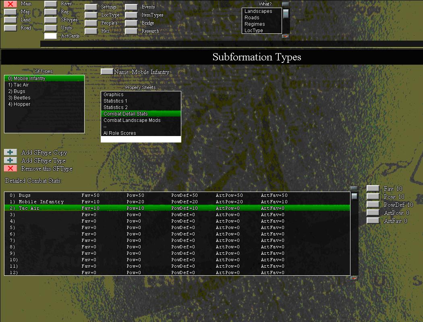The height and width of the screenshot is (322, 423).
Task: Select the SFtypes section button
Action: pyautogui.click(x=51, y=20)
